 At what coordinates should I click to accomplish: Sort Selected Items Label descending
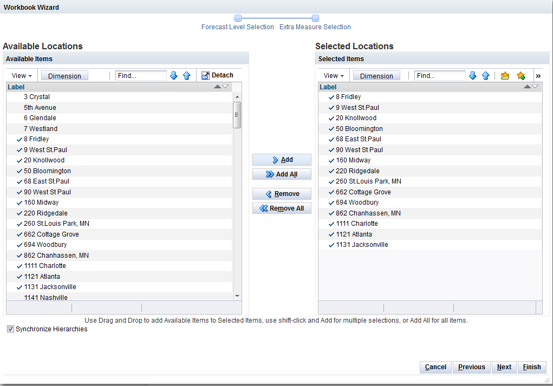(535, 87)
